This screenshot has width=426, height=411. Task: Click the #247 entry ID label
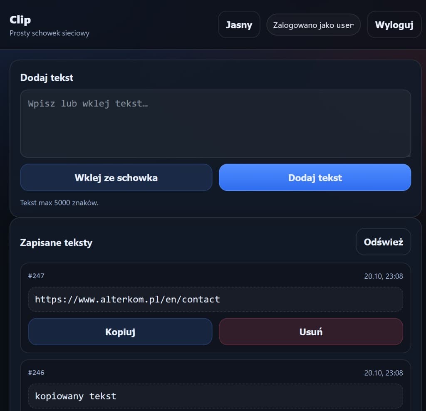(x=36, y=276)
